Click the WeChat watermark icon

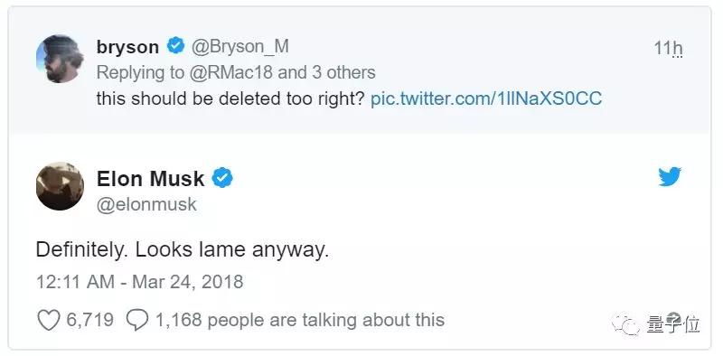[625, 323]
